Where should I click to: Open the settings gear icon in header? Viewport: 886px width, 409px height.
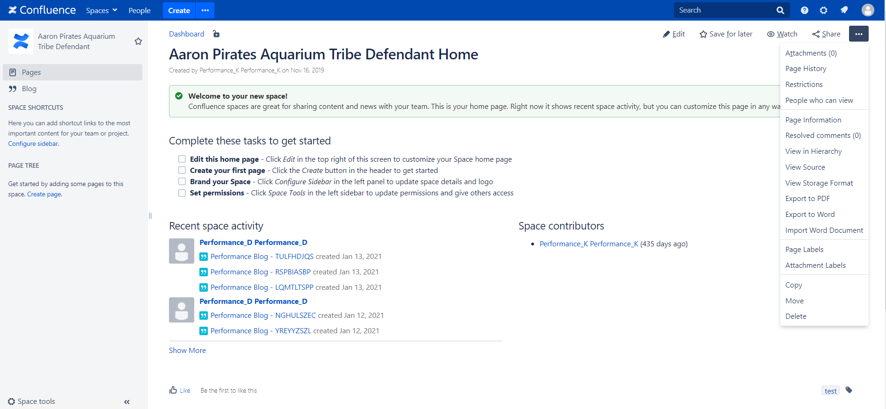click(x=824, y=10)
